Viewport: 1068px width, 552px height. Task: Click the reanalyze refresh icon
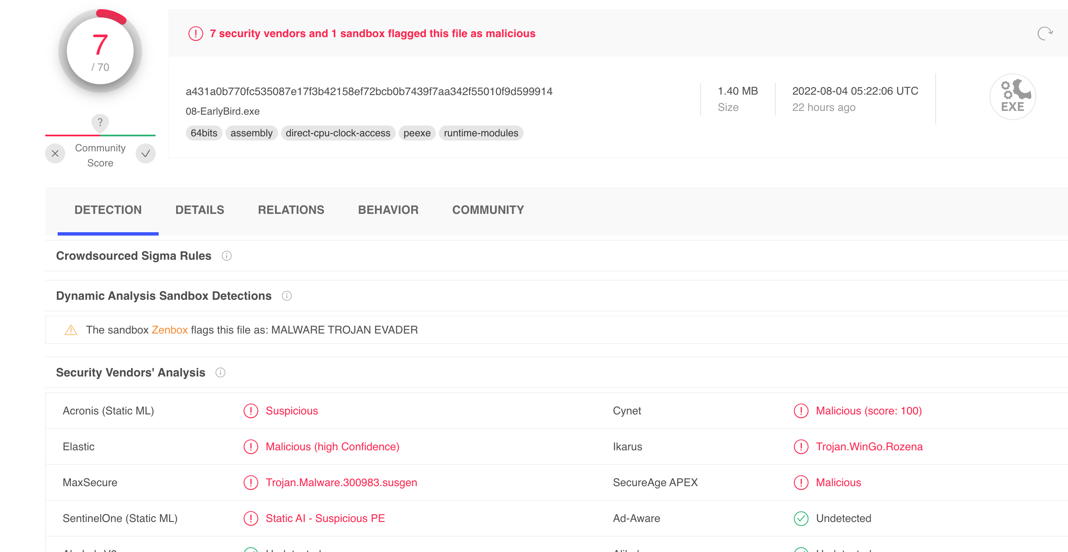1045,33
